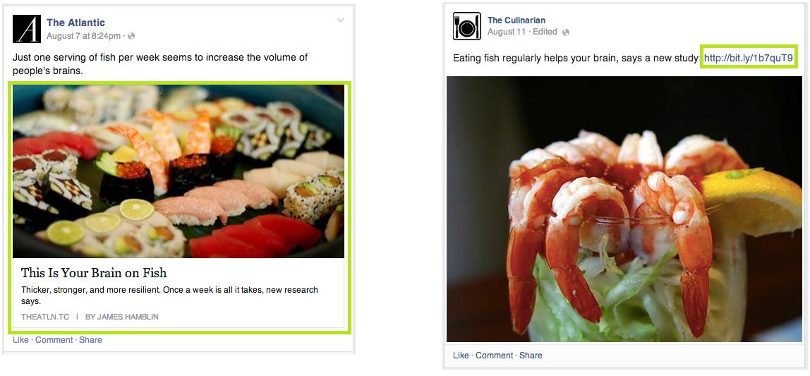Viewport: 810px width, 376px height.
Task: Click the August 11 post timestamp
Action: (507, 32)
